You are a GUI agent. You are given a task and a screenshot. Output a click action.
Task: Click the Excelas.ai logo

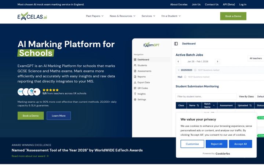tap(32, 16)
